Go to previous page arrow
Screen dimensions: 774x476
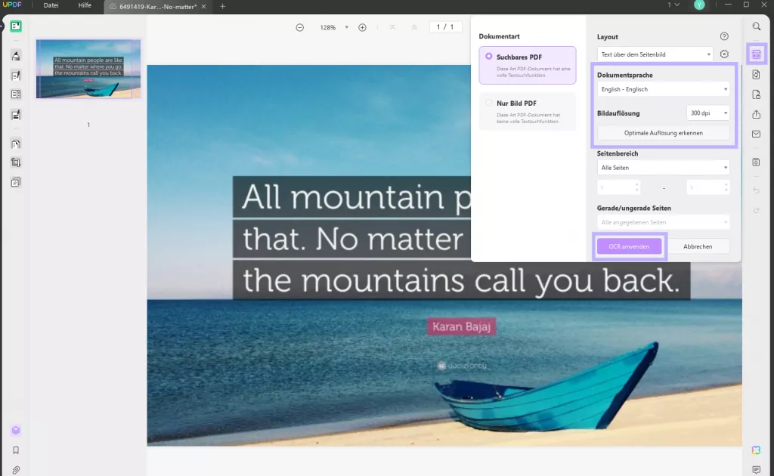(x=414, y=28)
